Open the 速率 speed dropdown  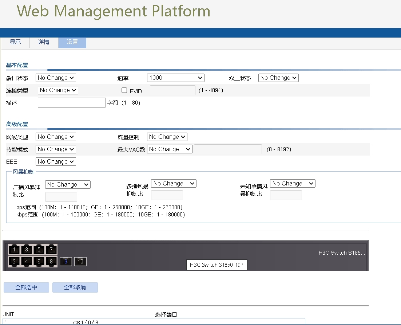tap(175, 78)
